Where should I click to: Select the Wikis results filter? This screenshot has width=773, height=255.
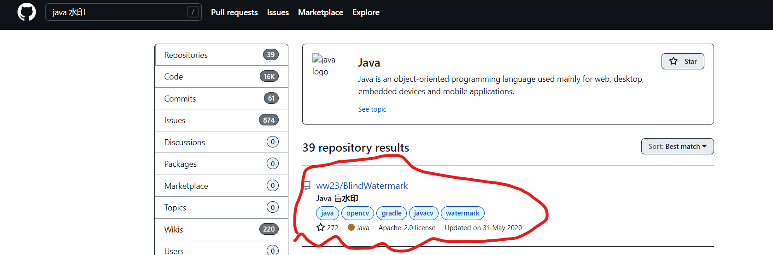click(222, 229)
